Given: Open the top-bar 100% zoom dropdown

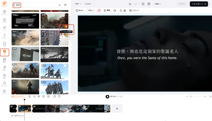Looking at the screenshot, I should tap(158, 4).
